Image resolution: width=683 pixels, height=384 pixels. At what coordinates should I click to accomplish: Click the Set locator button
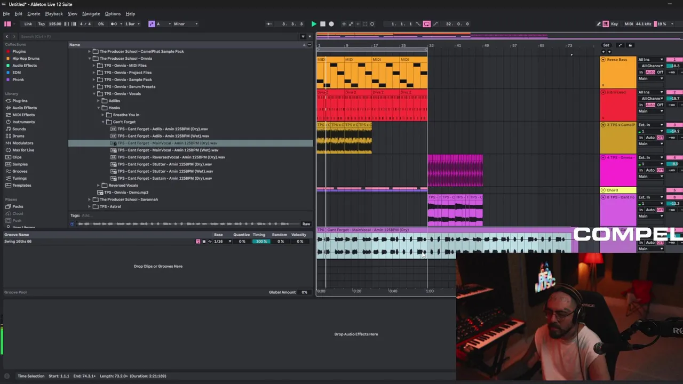[x=606, y=45]
